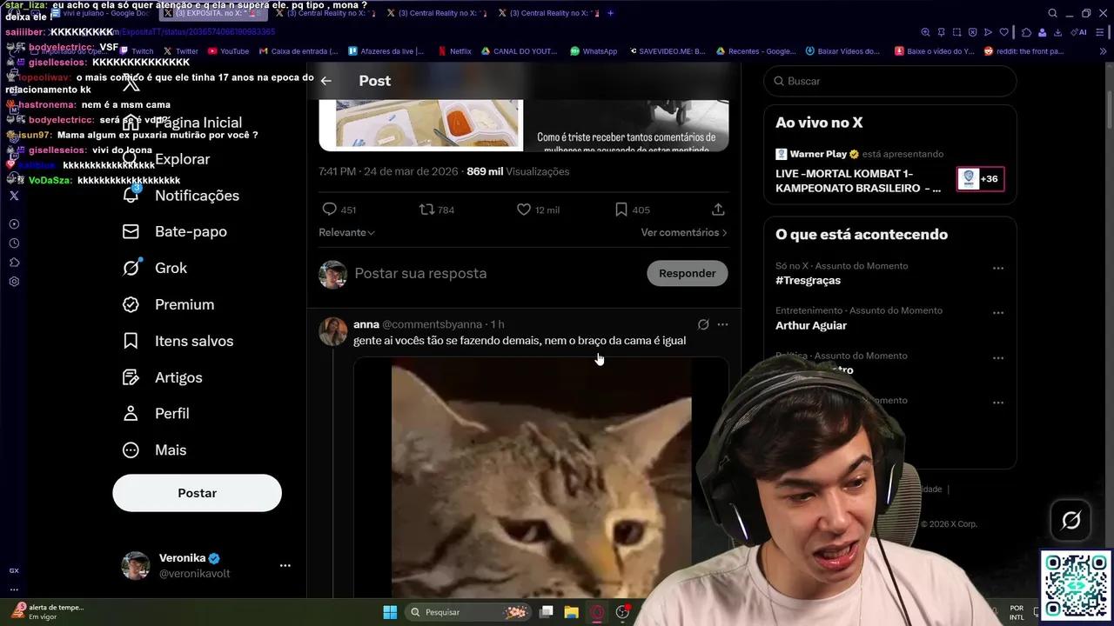Click the Responder button

pyautogui.click(x=687, y=273)
